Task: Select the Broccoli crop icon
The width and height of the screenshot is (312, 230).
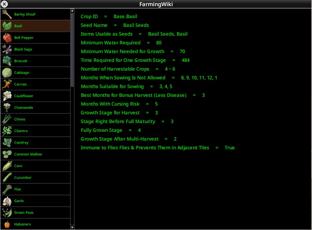Action: [x=7, y=61]
